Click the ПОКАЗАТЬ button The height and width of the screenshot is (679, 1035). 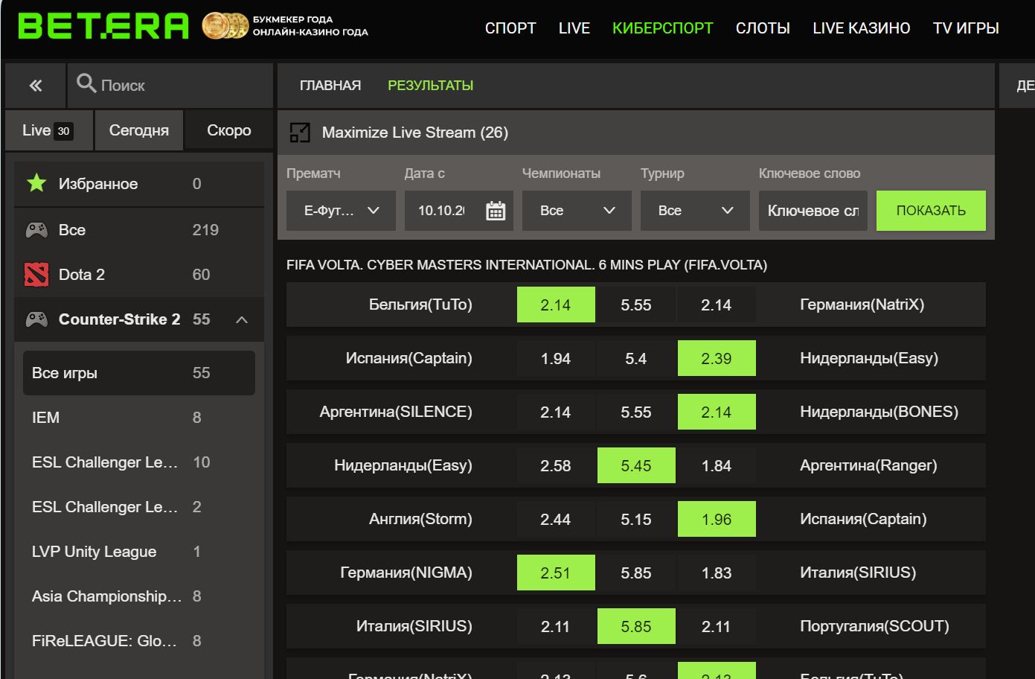(x=931, y=211)
